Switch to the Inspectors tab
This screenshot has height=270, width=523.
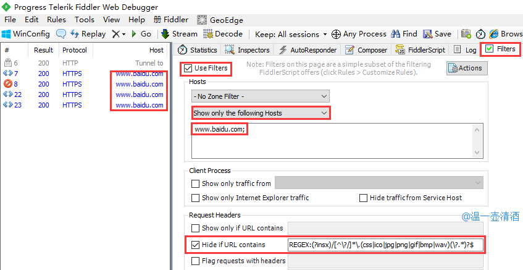(x=248, y=50)
